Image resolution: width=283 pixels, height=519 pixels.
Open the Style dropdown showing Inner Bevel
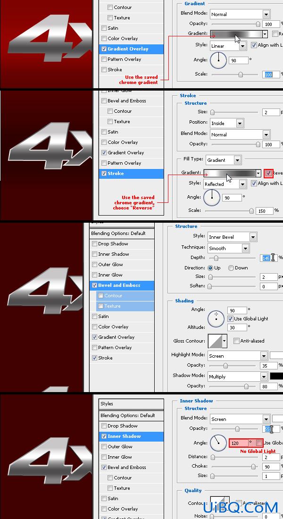[x=232, y=237]
